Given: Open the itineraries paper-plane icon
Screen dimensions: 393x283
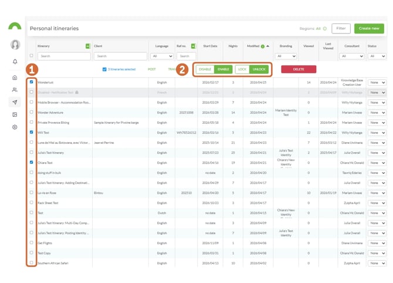Looking at the screenshot, I should click(15, 102).
